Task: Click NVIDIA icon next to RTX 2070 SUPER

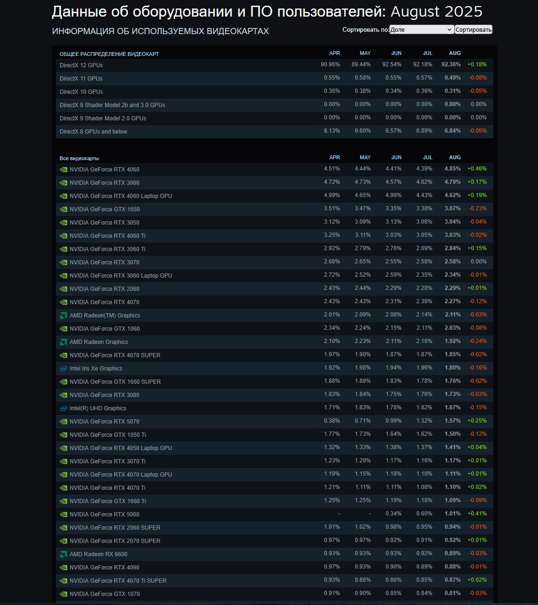Action: (x=63, y=541)
